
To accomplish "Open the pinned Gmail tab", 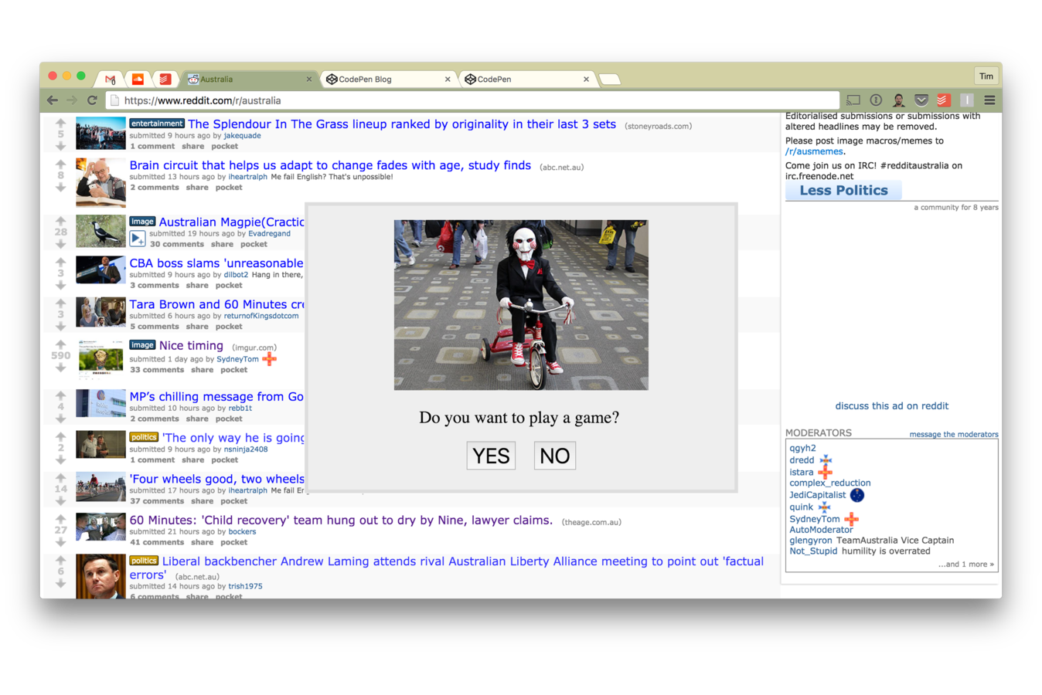I will (111, 79).
